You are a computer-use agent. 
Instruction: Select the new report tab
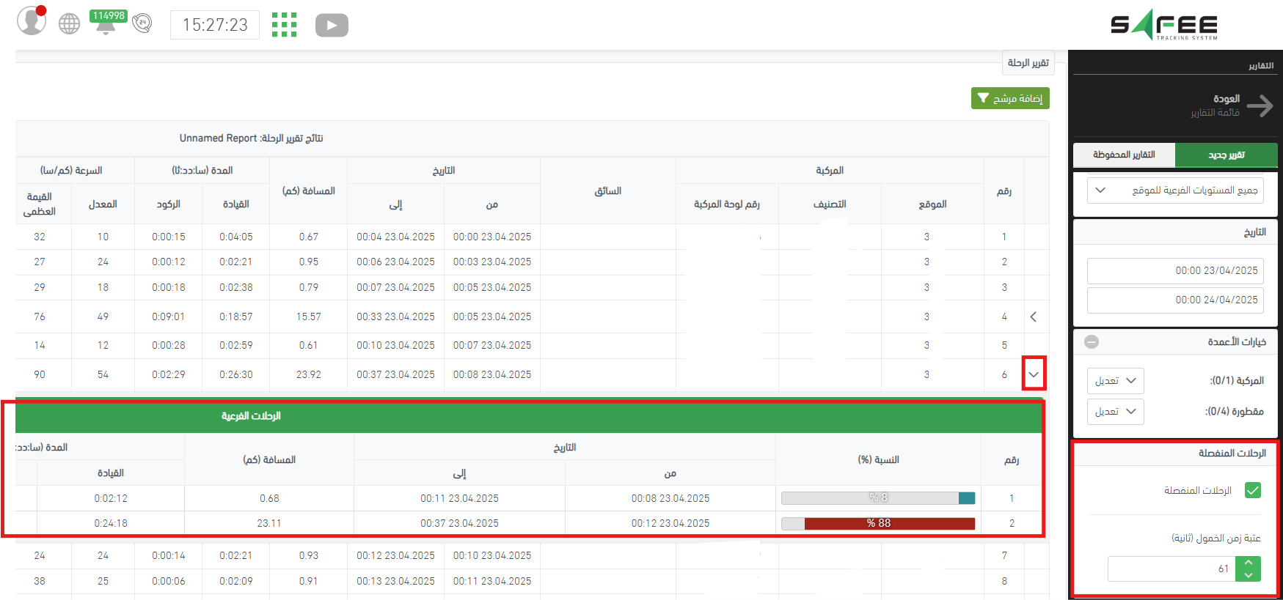[1226, 155]
